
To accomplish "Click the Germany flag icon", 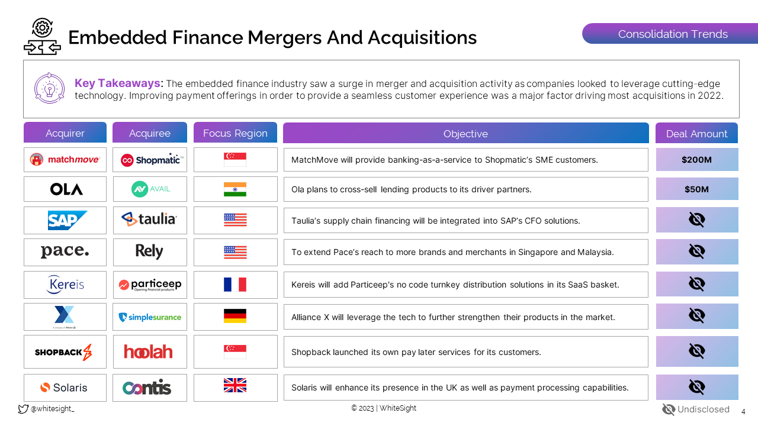I will pyautogui.click(x=235, y=316).
